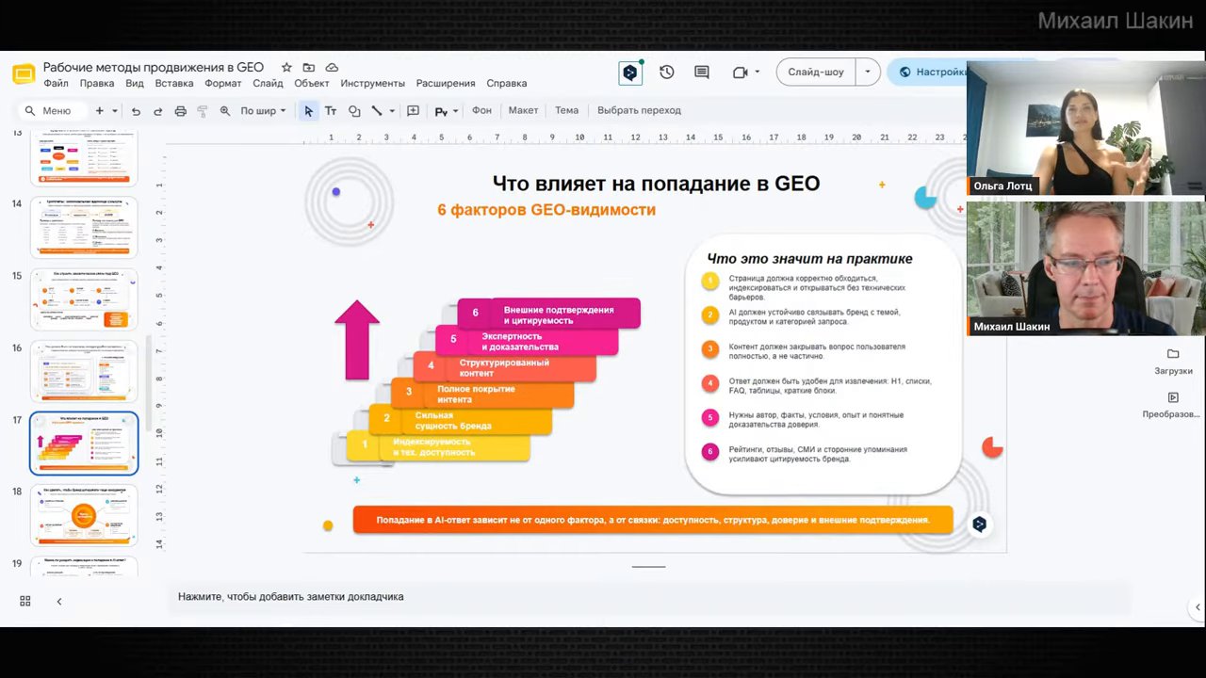
Task: Expand the Слайд-шоу dropdown arrow
Action: click(x=868, y=72)
